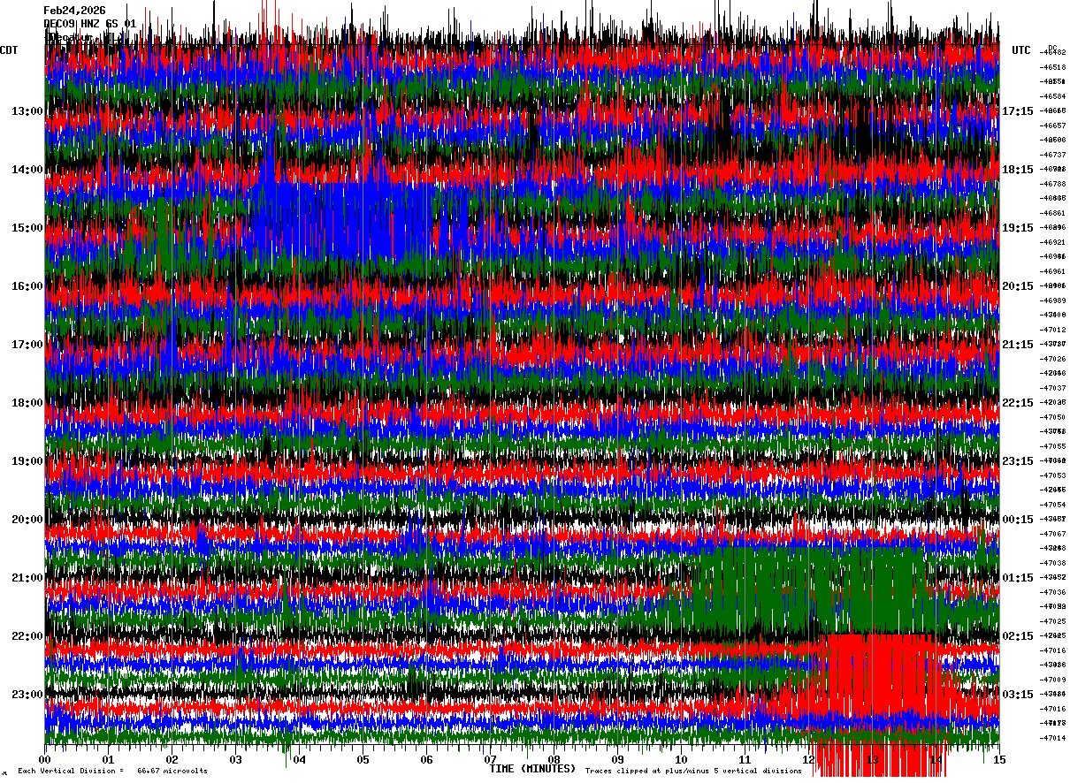This screenshot has width=1070, height=783.
Task: Click the minute 10 axis tick label
Action: [682, 760]
